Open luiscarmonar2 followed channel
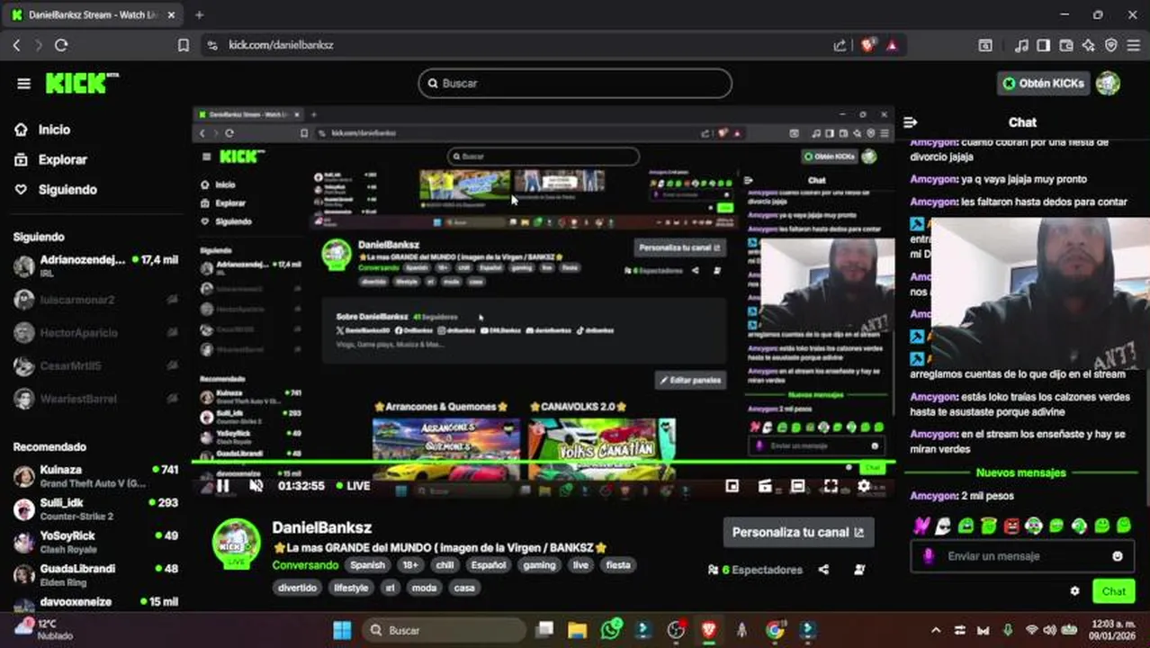This screenshot has height=648, width=1150. [95, 300]
